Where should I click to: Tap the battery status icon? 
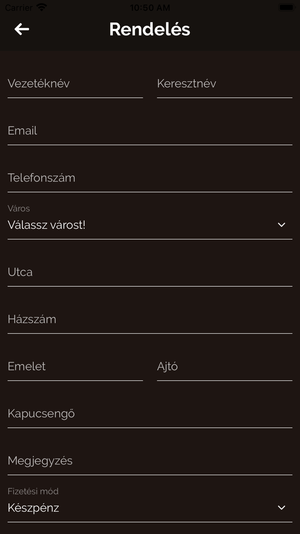pos(285,7)
